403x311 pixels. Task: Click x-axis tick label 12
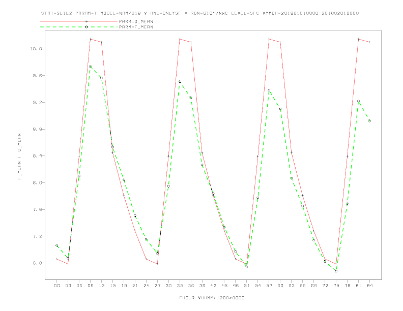(x=102, y=286)
